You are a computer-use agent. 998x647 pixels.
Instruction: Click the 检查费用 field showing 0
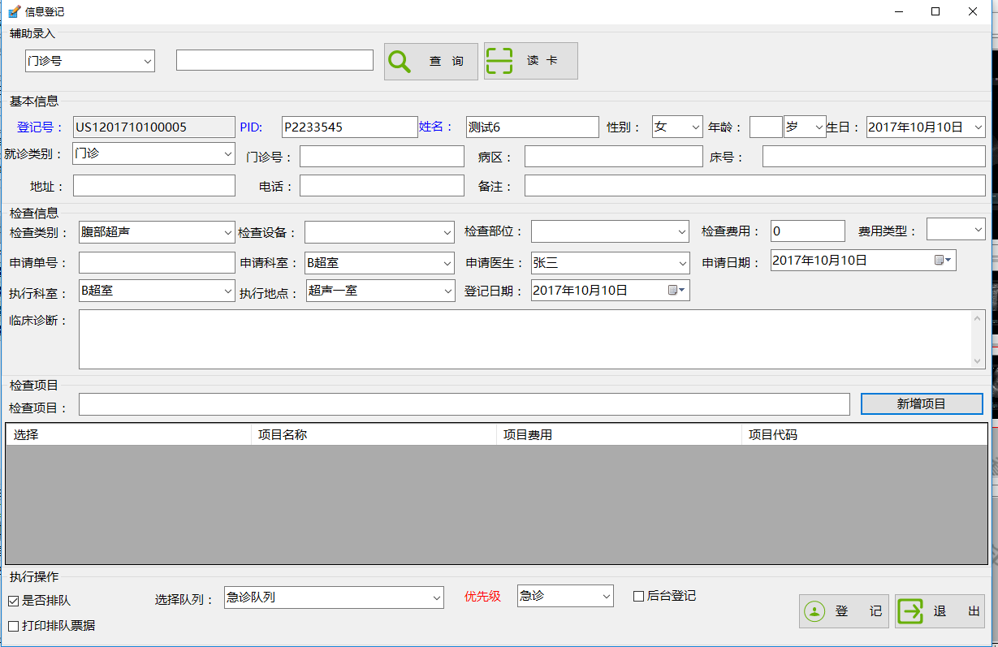(x=808, y=231)
